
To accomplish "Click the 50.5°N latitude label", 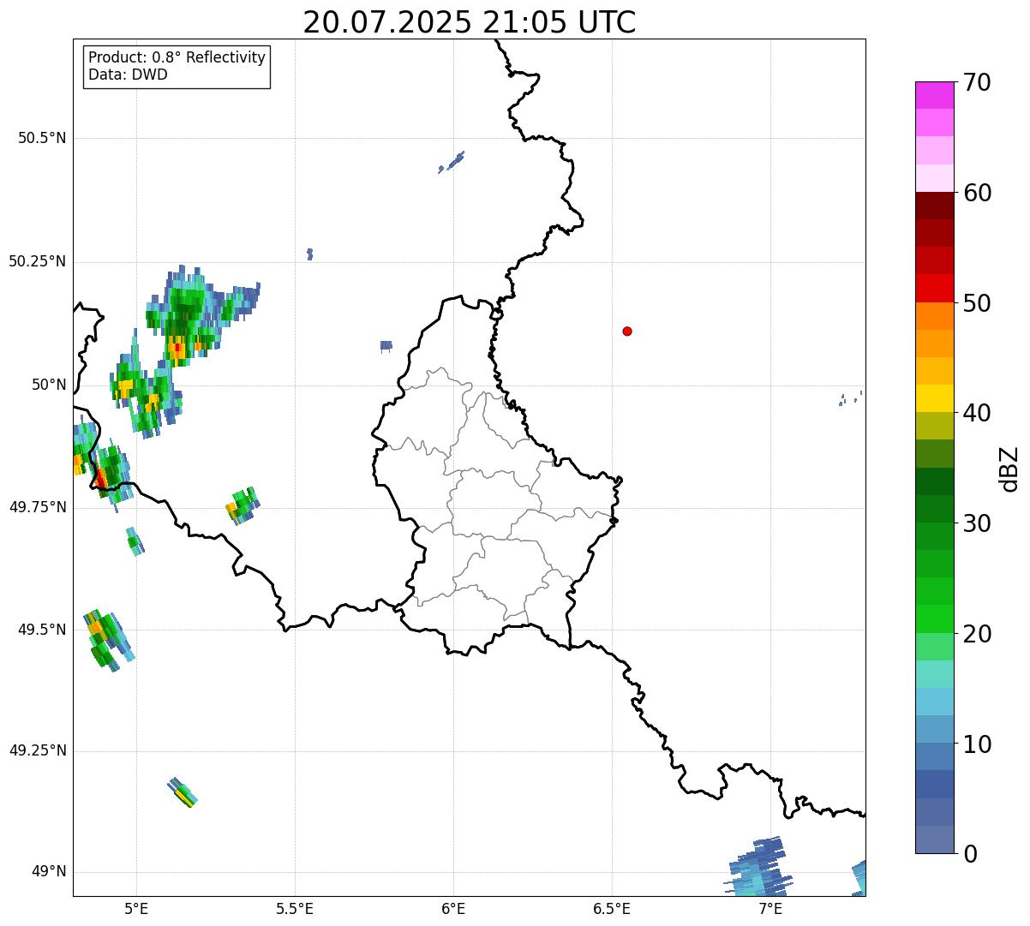I will pos(42,138).
